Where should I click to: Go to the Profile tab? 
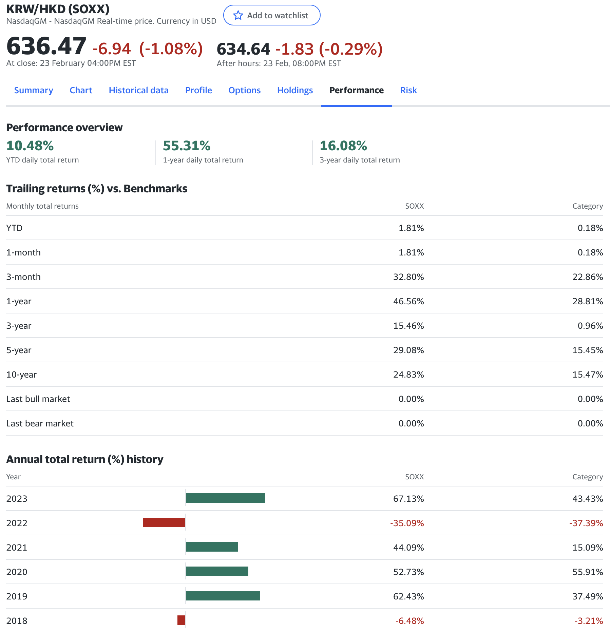198,90
